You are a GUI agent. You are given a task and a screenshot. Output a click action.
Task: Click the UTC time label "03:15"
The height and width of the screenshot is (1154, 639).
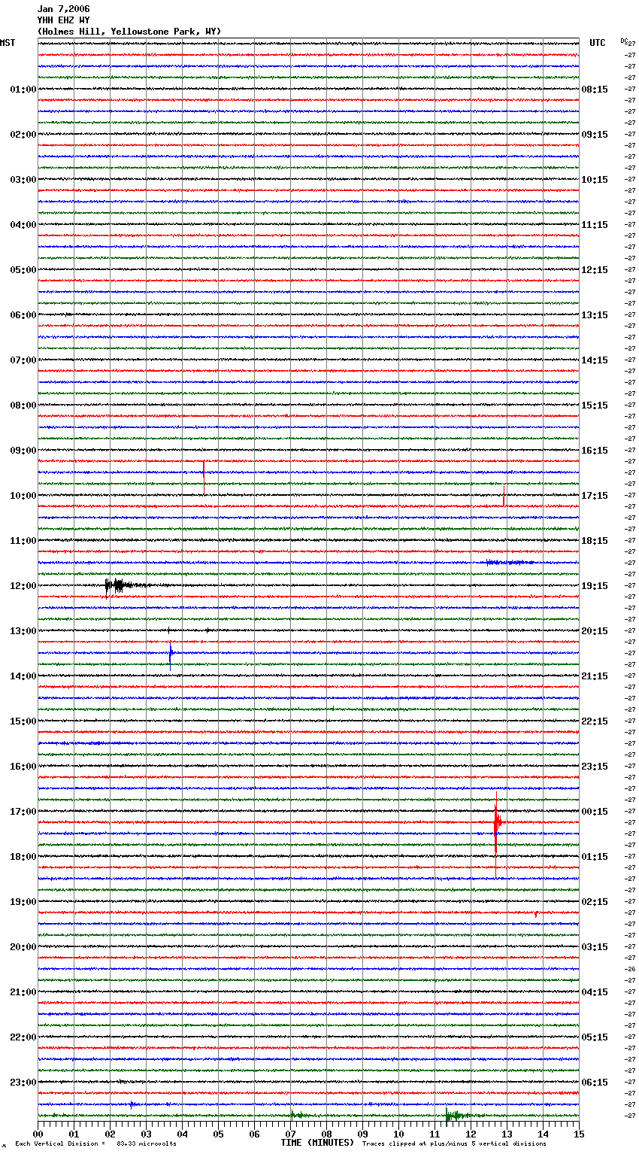(595, 947)
